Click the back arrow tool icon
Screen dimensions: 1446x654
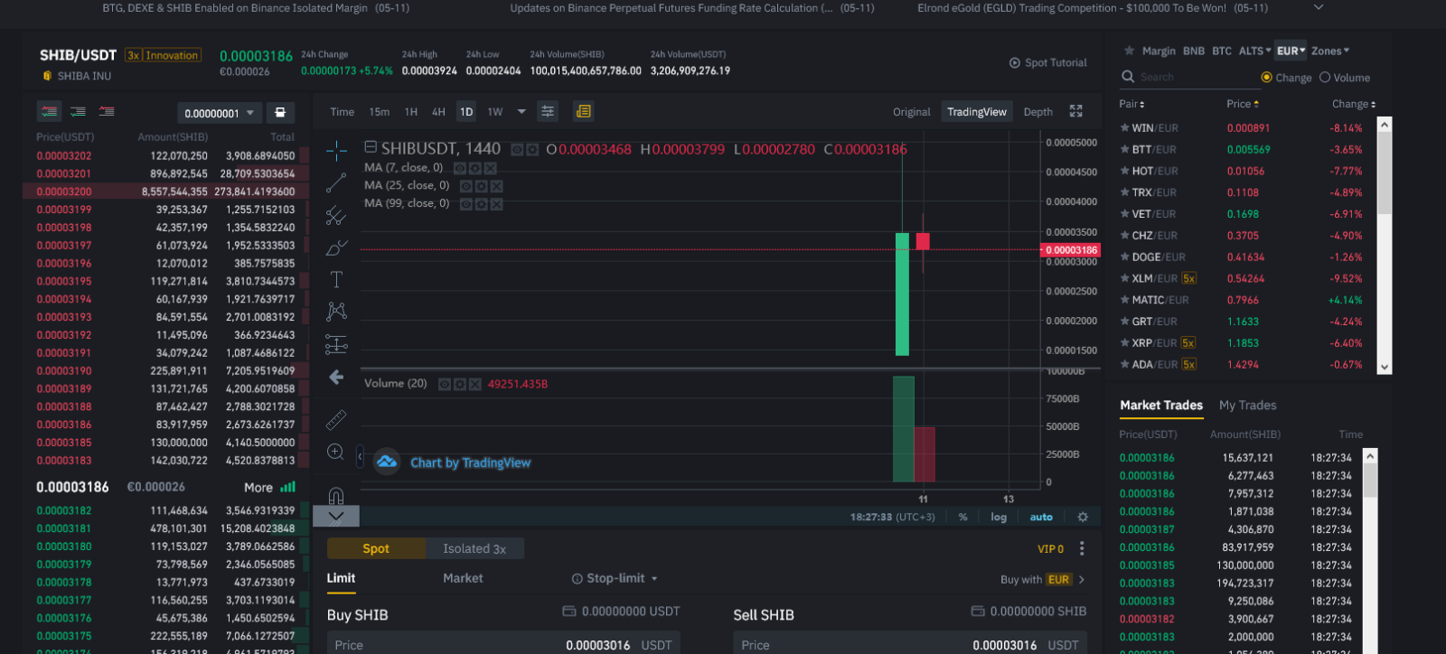pyautogui.click(x=336, y=378)
